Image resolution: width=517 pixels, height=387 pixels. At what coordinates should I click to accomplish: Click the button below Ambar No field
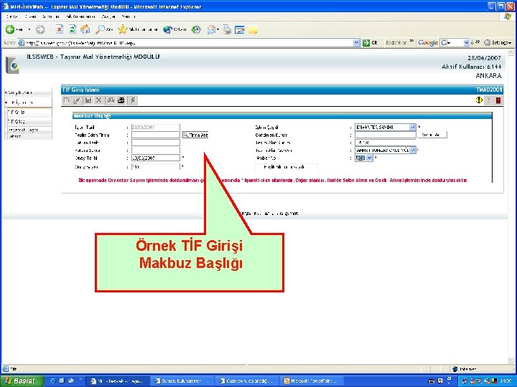[286, 167]
